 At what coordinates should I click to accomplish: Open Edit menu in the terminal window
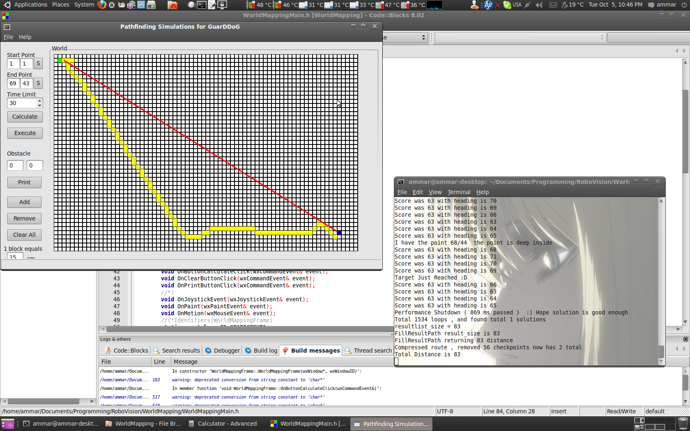coord(418,192)
